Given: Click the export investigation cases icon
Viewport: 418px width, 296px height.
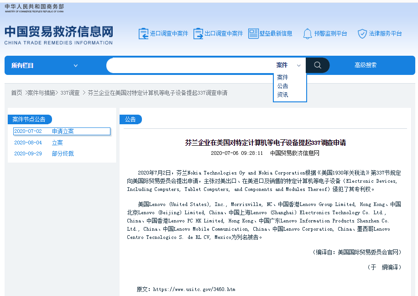Looking at the screenshot, I should 198,34.
